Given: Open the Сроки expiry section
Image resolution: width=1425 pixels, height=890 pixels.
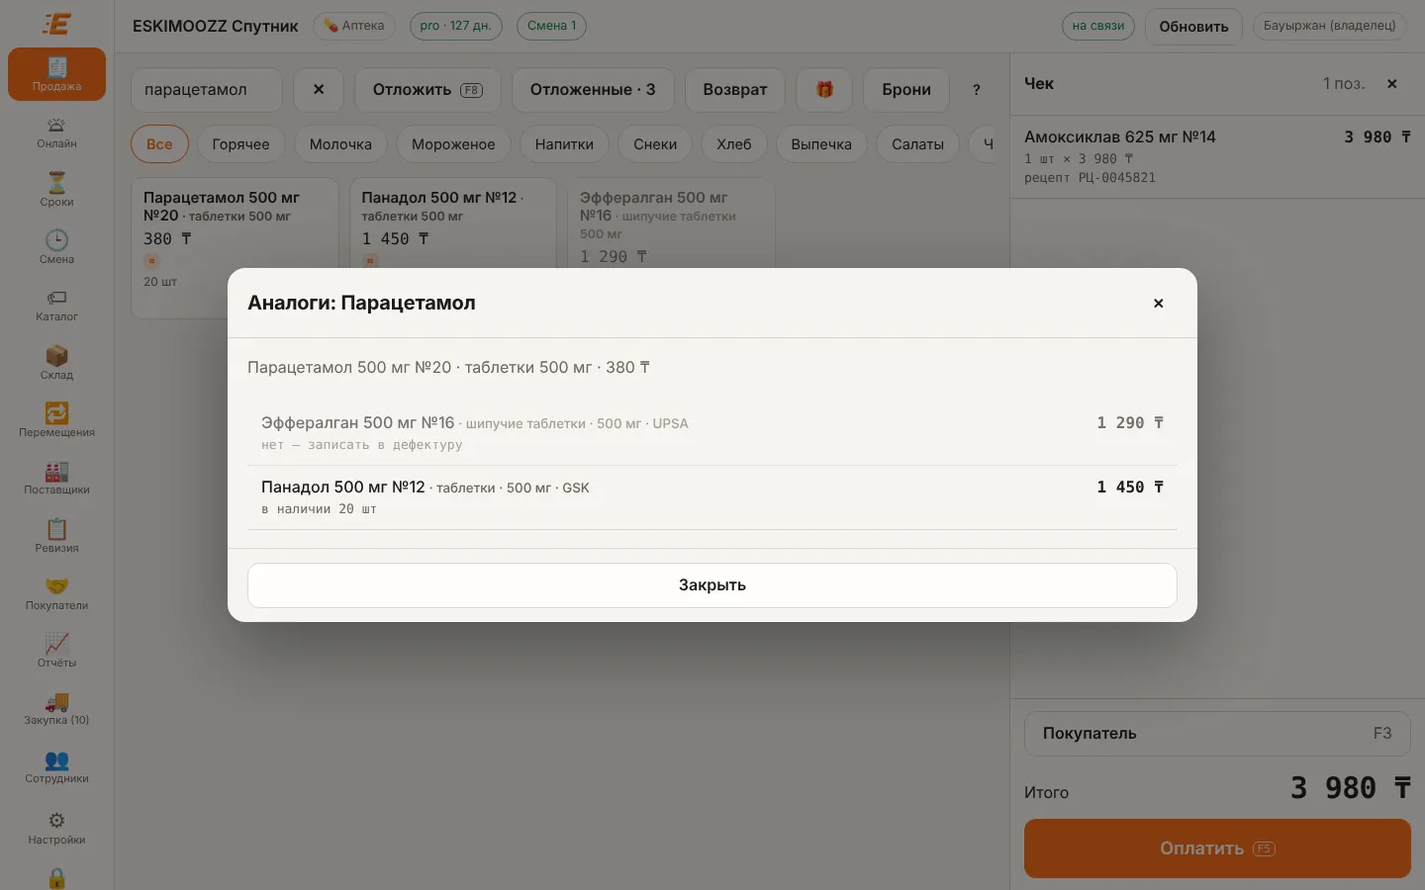Looking at the screenshot, I should 56,190.
